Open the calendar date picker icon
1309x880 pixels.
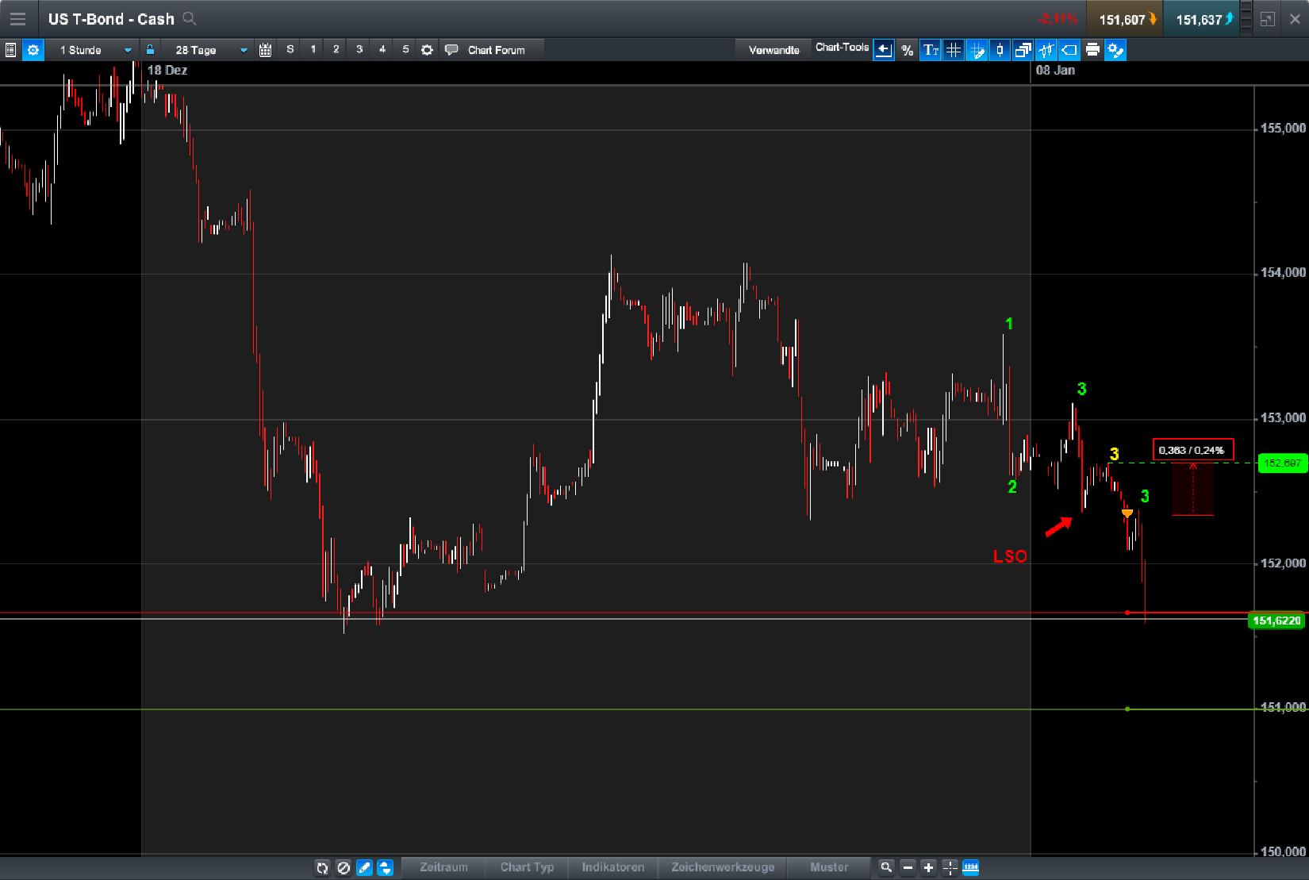[x=265, y=49]
